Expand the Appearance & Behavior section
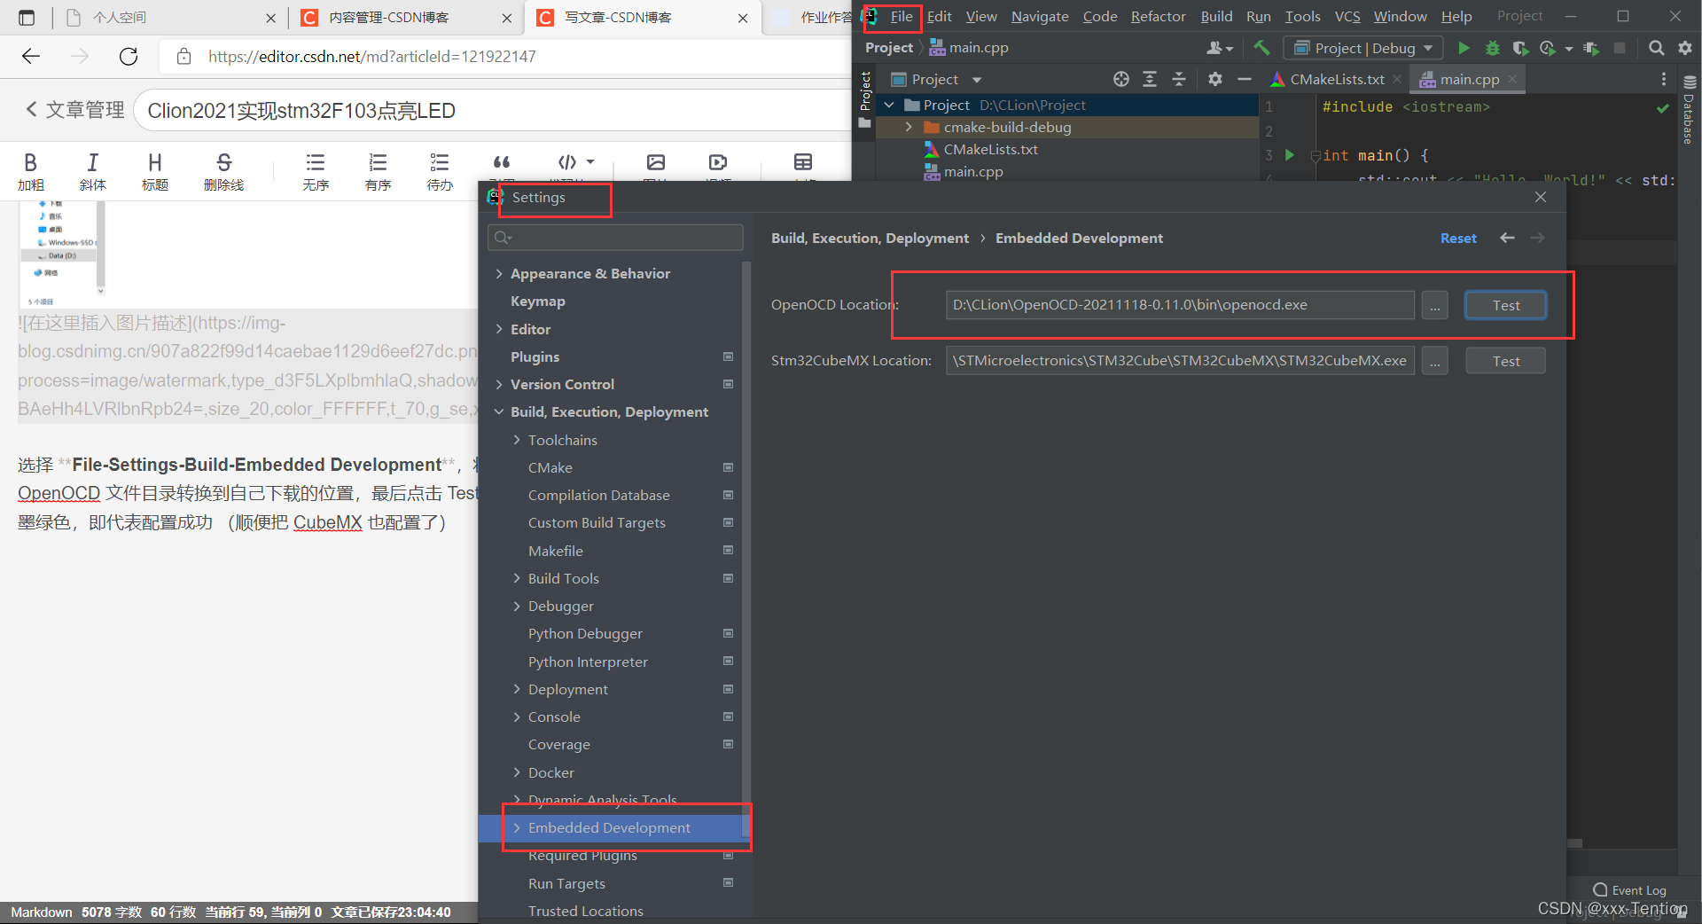This screenshot has width=1702, height=924. click(x=499, y=274)
